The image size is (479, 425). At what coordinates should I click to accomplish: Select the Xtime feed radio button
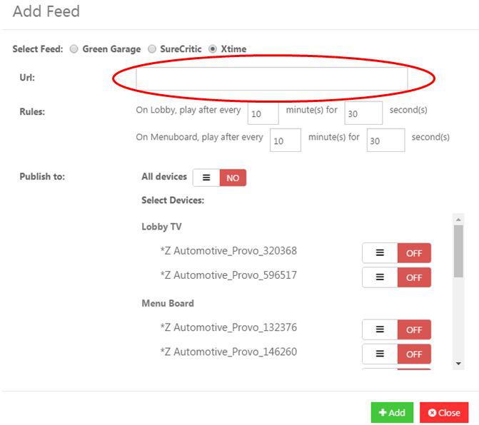tap(213, 48)
